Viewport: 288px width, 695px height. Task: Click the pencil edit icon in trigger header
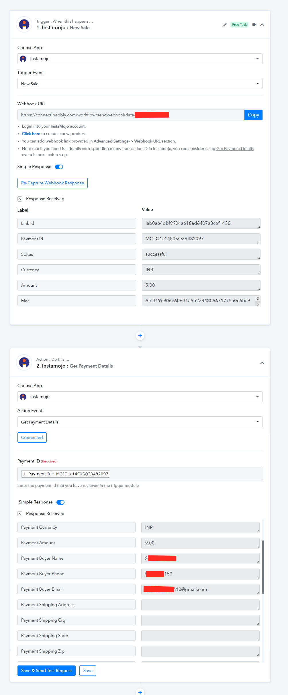point(225,25)
